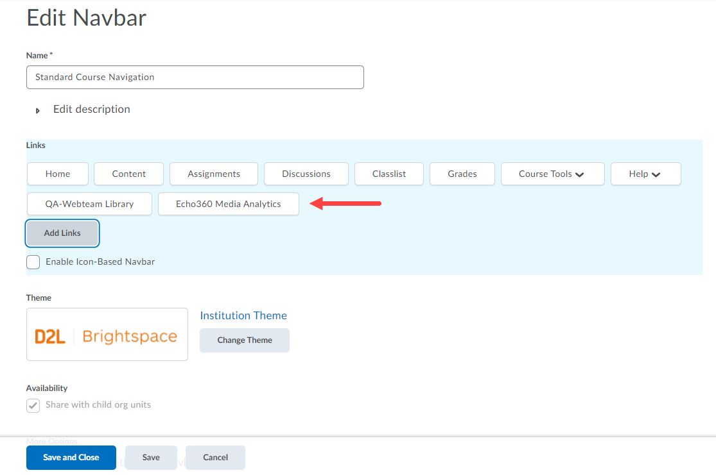Screen dimensions: 716x475
Task: Click the Name text input field
Action: [x=195, y=77]
